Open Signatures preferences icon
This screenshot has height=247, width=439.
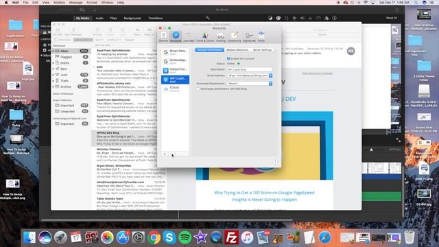click(x=249, y=36)
